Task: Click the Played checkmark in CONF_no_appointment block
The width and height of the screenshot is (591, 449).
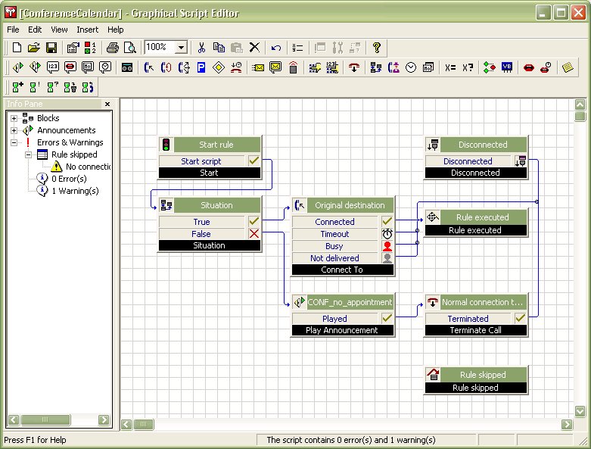Action: [x=387, y=319]
